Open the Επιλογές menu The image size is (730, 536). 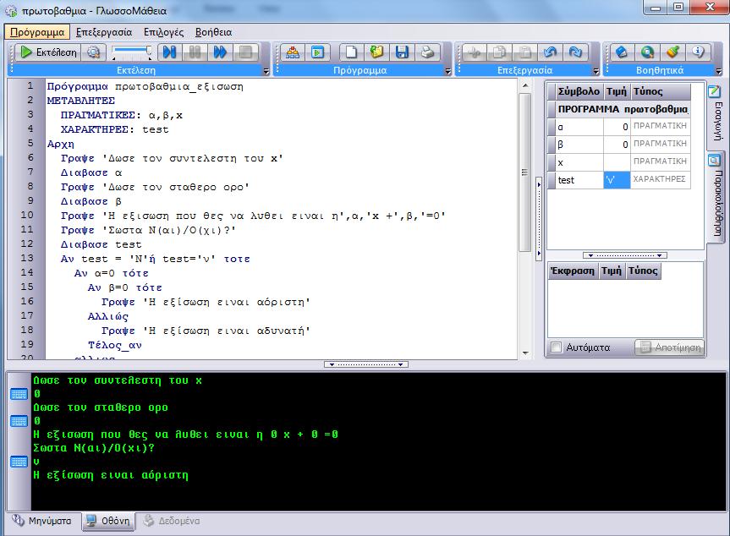click(163, 32)
